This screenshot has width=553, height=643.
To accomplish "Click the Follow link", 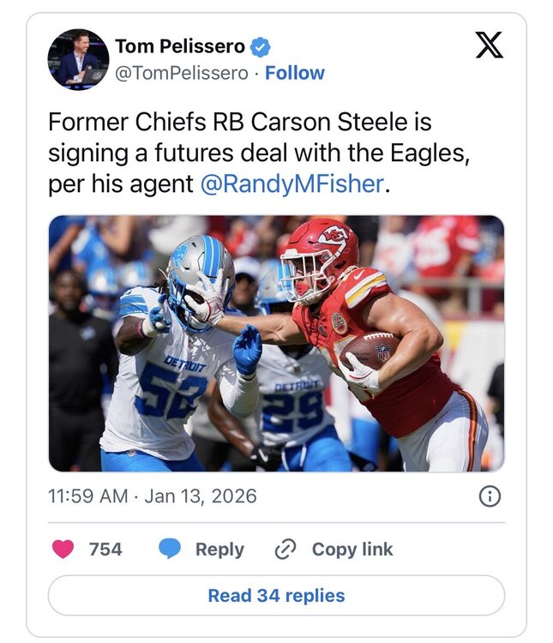I will tap(295, 73).
